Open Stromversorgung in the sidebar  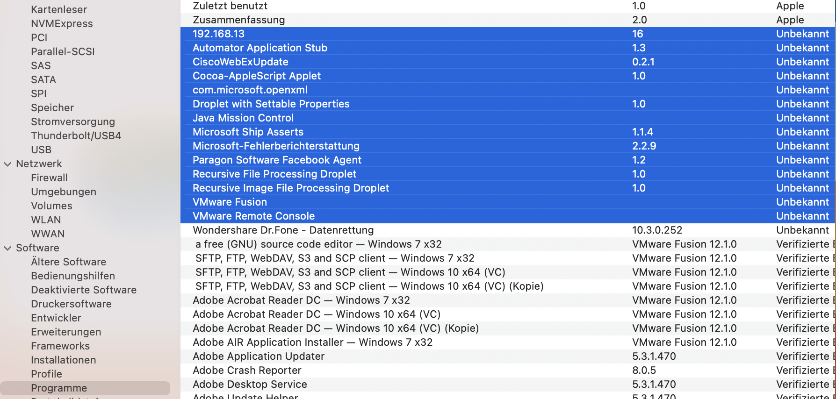pyautogui.click(x=73, y=122)
